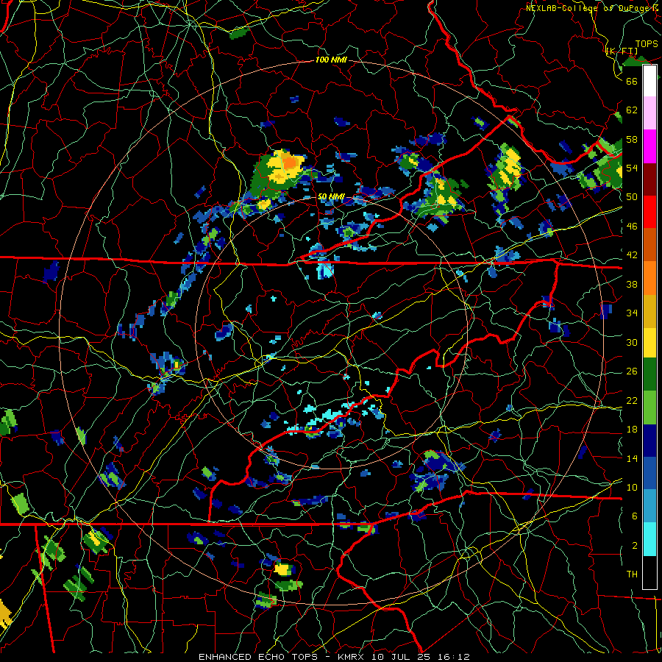Image resolution: width=662 pixels, height=662 pixels.
Task: Select the light green legend band
Action: click(x=649, y=407)
